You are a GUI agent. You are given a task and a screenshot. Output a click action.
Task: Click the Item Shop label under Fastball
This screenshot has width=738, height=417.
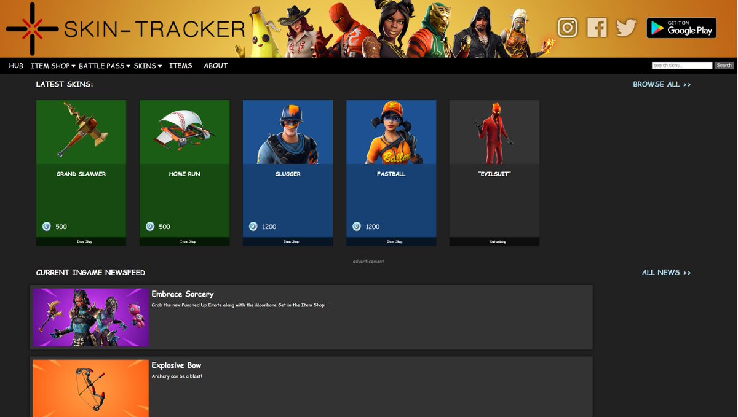(395, 242)
